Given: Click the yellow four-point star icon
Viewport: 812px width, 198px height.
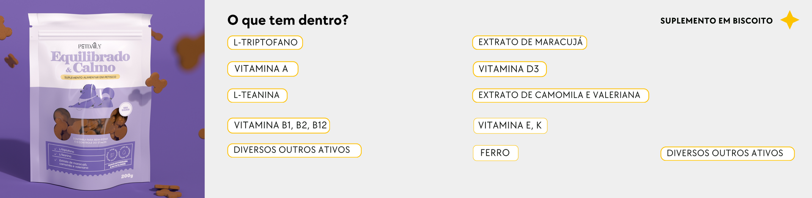Looking at the screenshot, I should pyautogui.click(x=790, y=20).
